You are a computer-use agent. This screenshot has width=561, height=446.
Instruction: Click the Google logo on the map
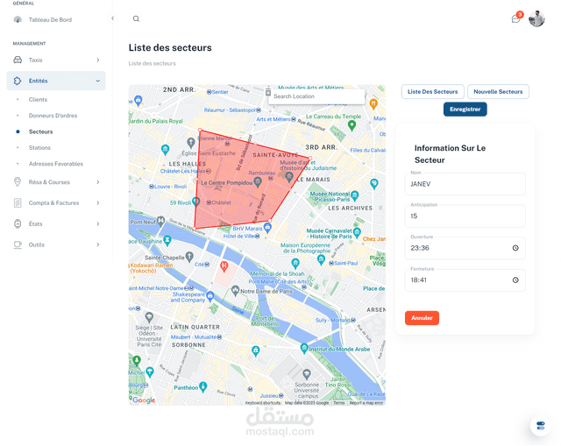tap(144, 400)
